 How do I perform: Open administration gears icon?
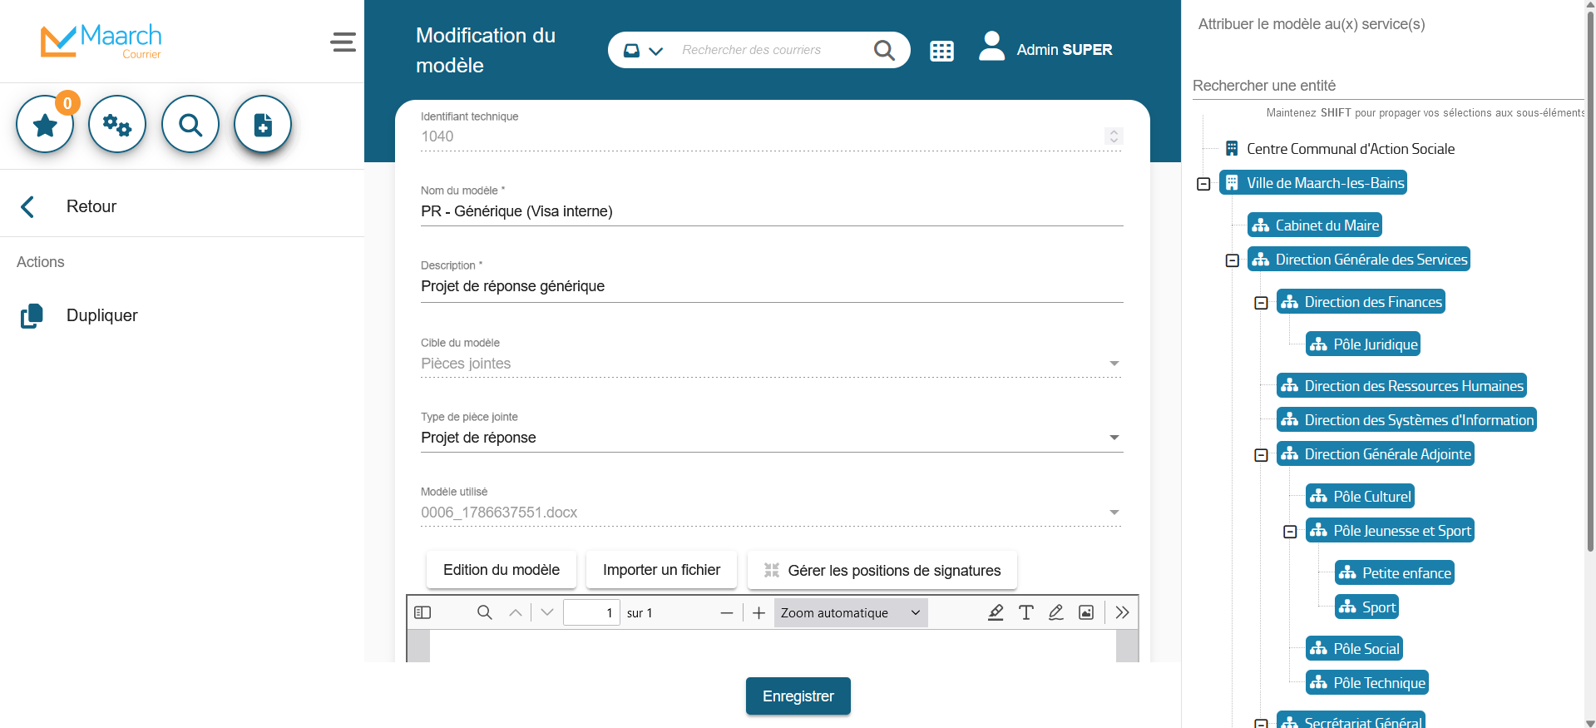117,125
